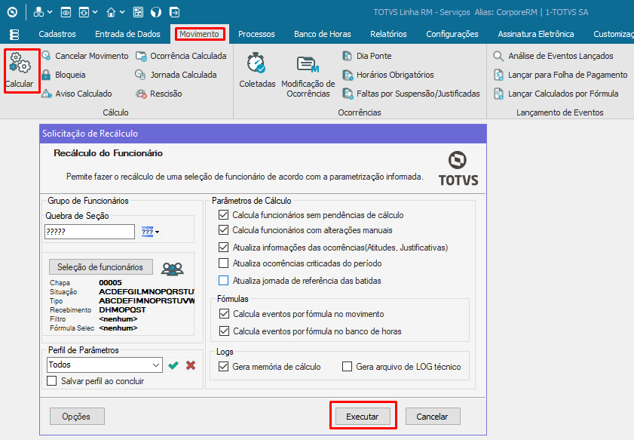The image size is (634, 440).
Task: Open Rescisão in the Cálculo group
Action: tap(159, 94)
